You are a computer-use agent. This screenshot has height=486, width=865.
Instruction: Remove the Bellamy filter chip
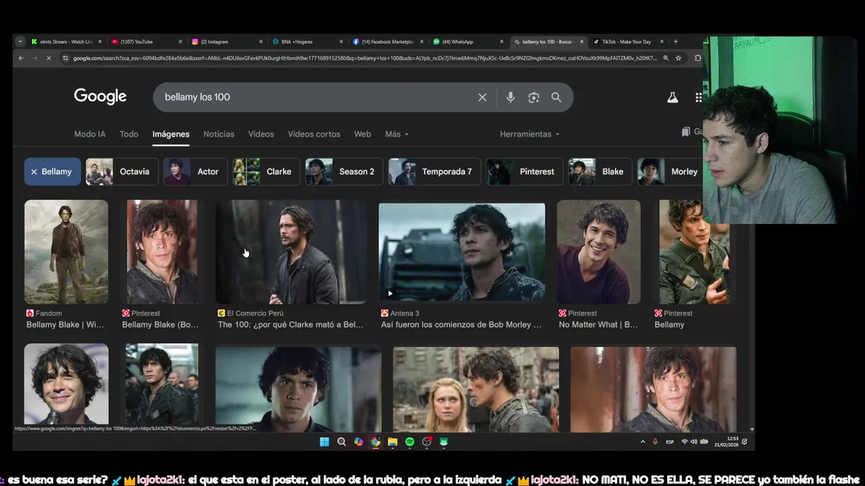[x=53, y=171]
